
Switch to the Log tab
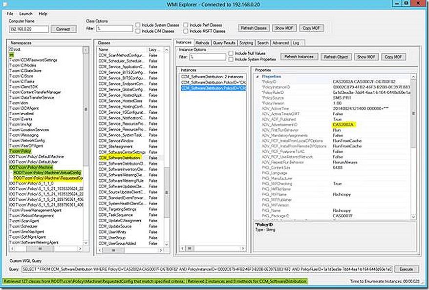(296, 43)
